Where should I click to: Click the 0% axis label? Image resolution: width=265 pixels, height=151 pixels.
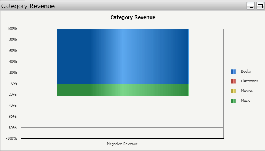[x=14, y=84]
